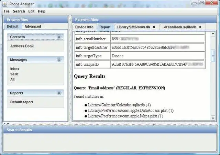Open the Search menu
Screen dimensions: 220x155
pyautogui.click(x=19, y=11)
